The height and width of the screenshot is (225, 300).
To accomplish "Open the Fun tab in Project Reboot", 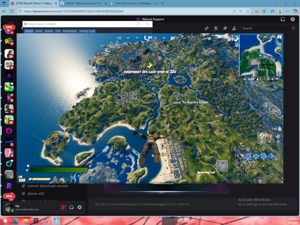I will click(58, 31).
